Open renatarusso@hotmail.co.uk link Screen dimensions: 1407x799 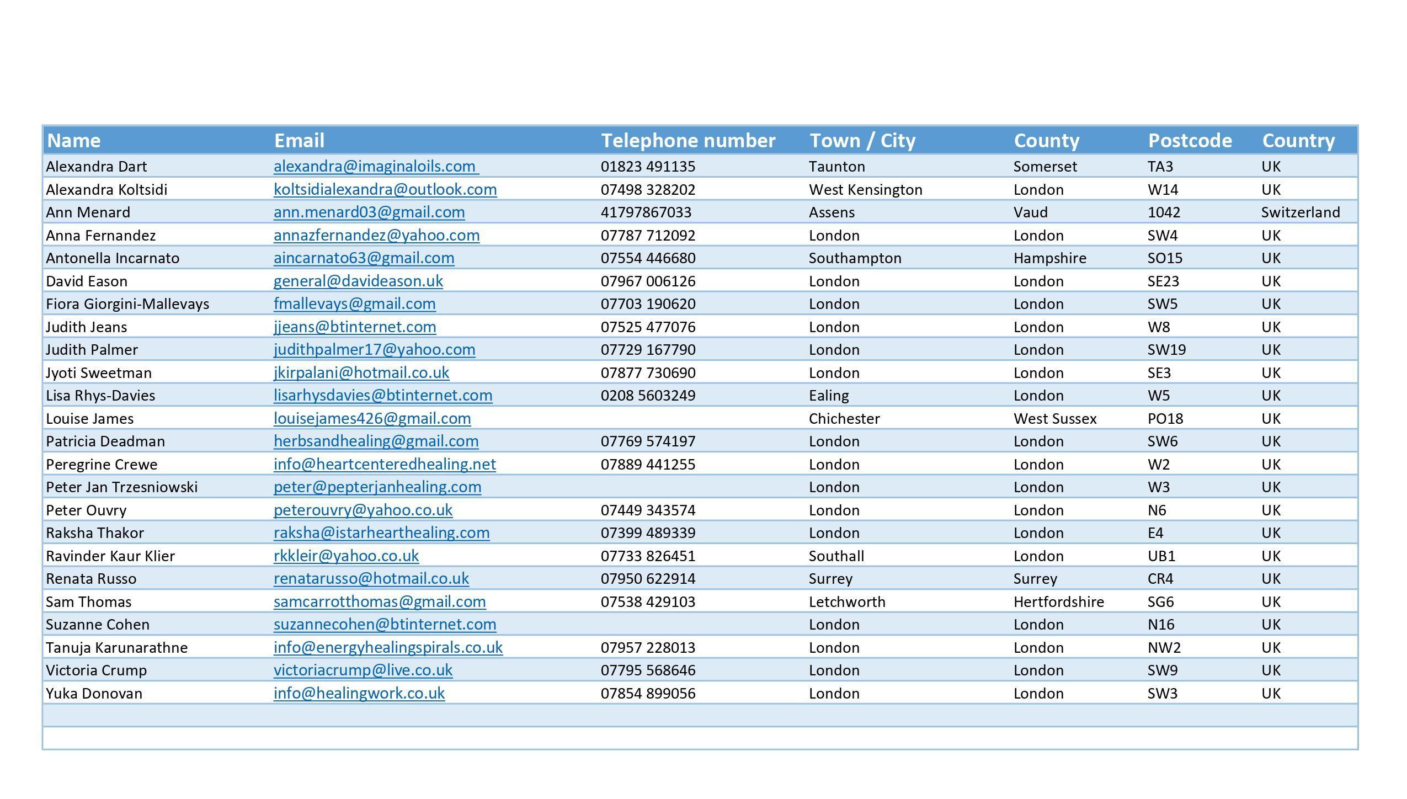(x=371, y=578)
